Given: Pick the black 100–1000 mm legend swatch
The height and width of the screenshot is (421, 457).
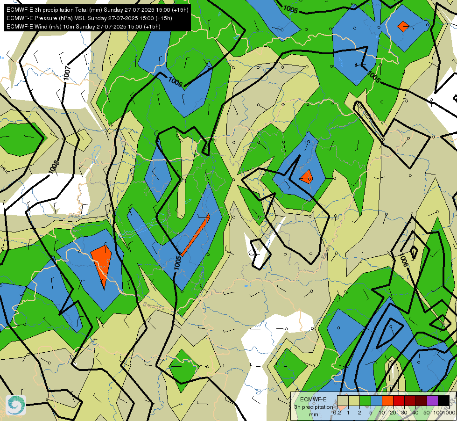Looking at the screenshot, I should click(443, 400).
